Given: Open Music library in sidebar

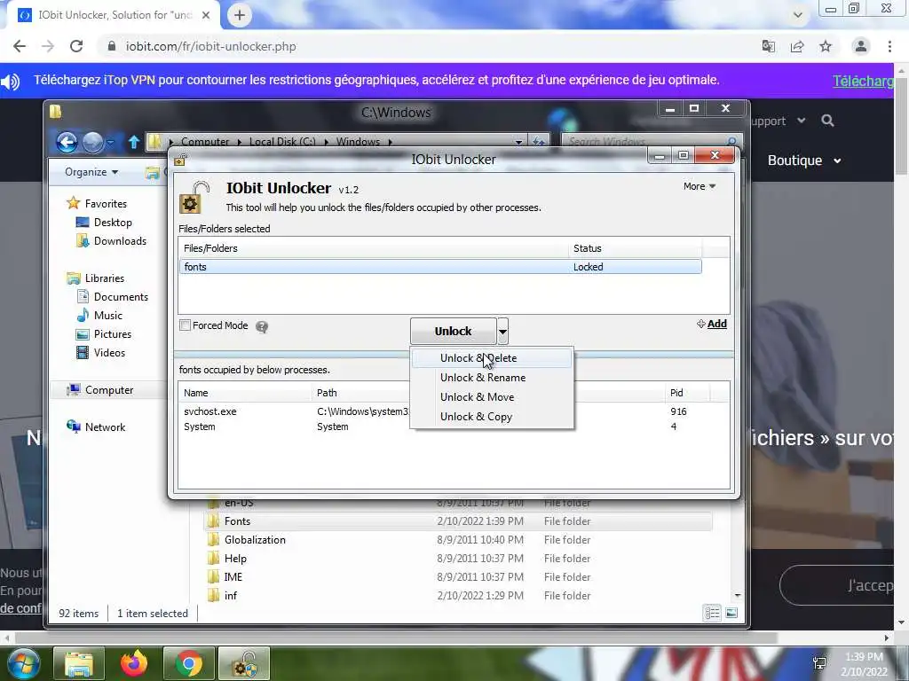Looking at the screenshot, I should (107, 316).
